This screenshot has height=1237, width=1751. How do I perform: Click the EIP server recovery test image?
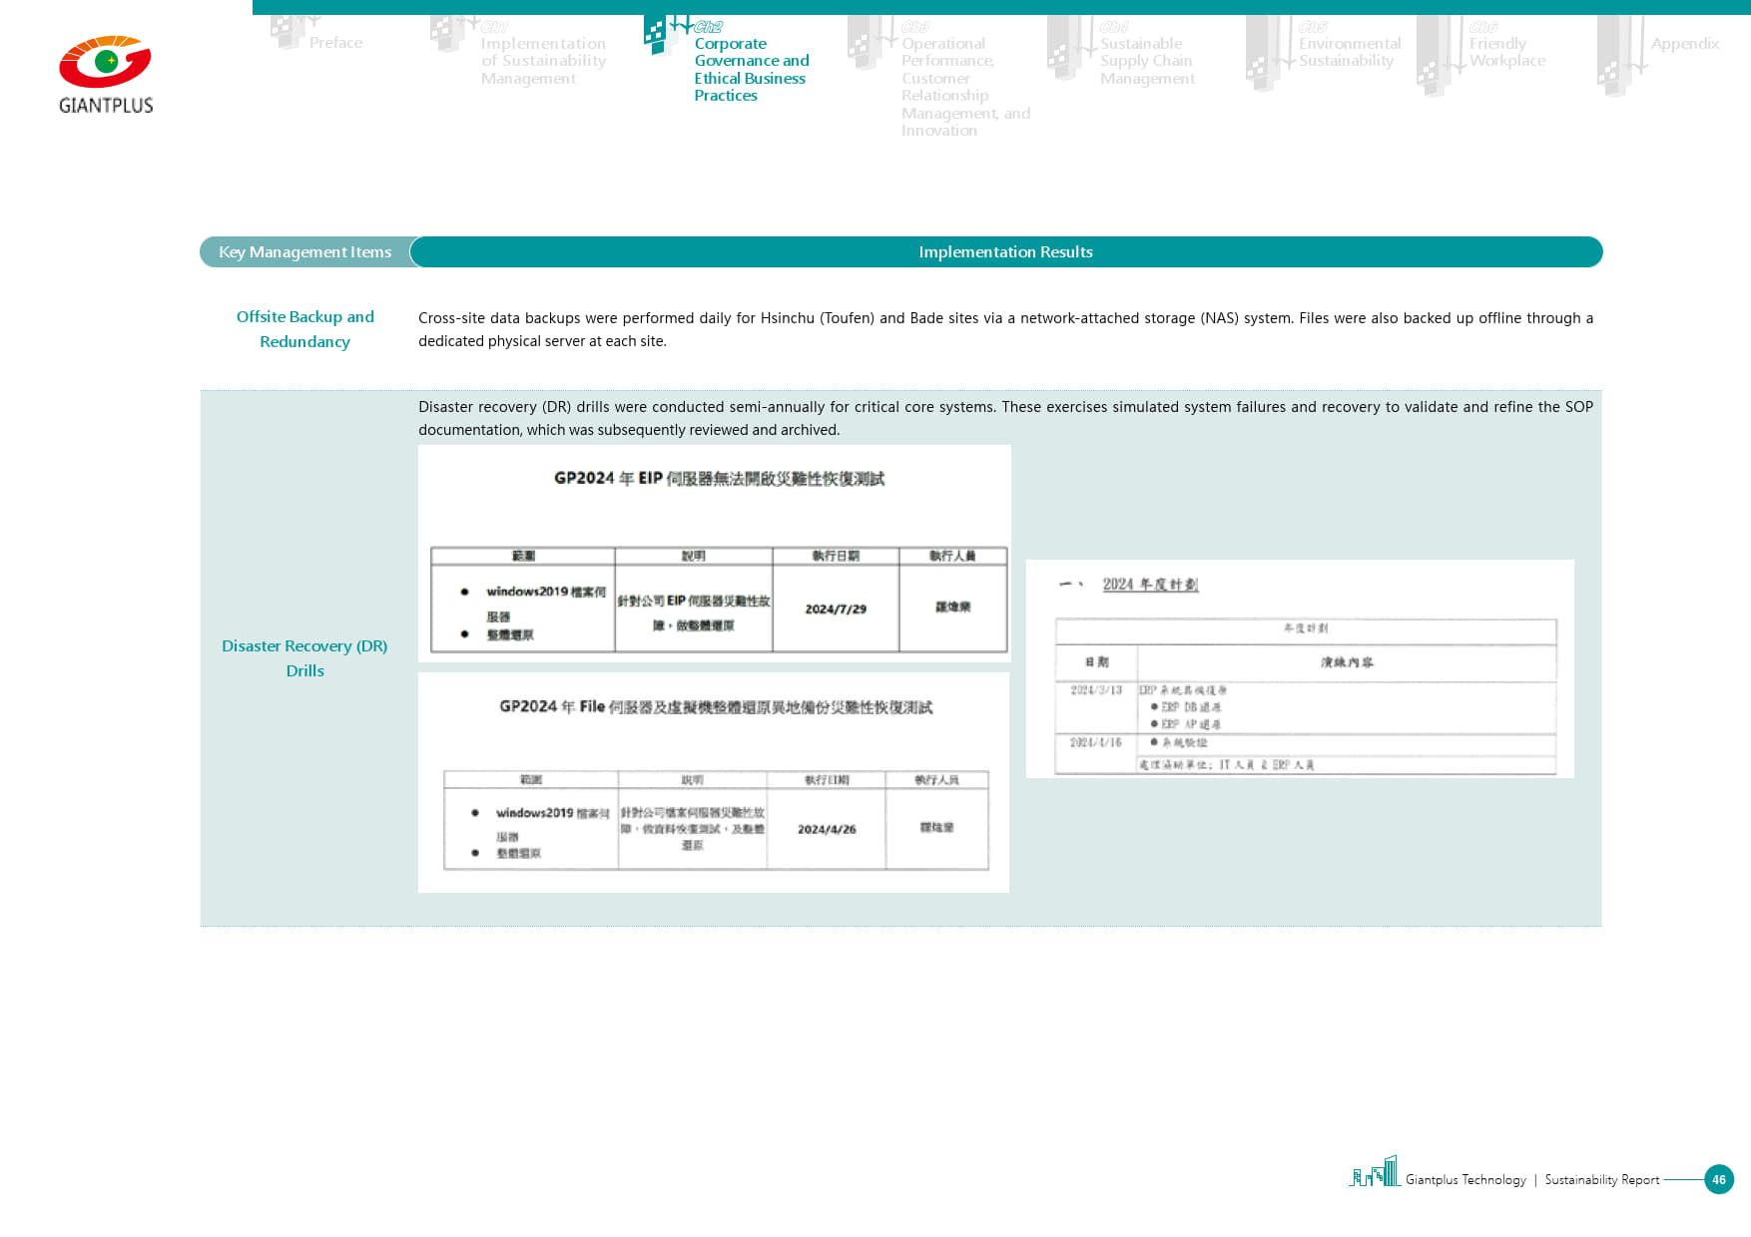715,554
